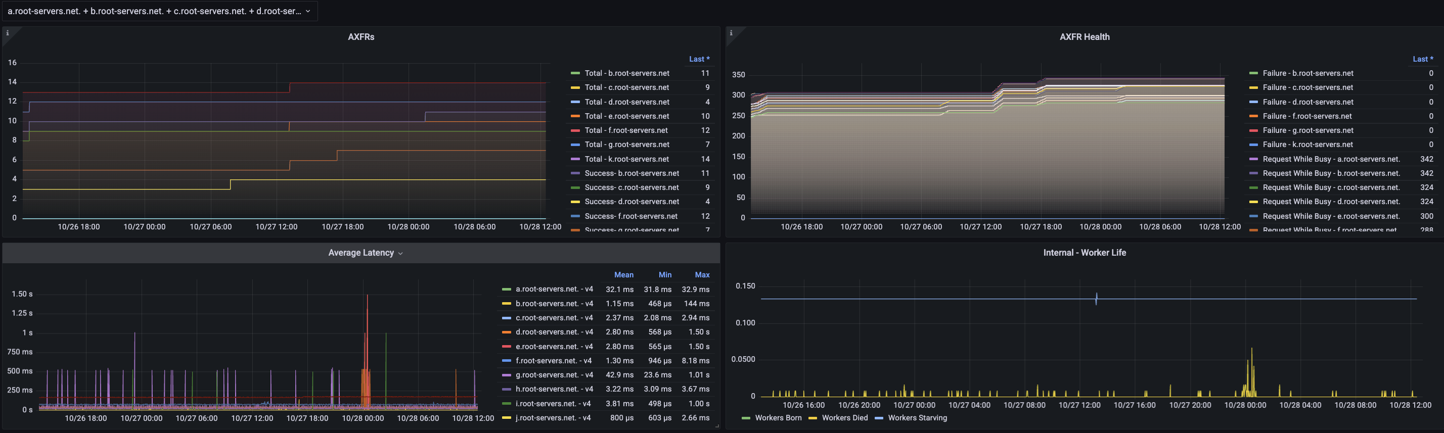Click the a.root-servers.net. - v4 series color marker
This screenshot has width=1444, height=433.
(x=506, y=290)
